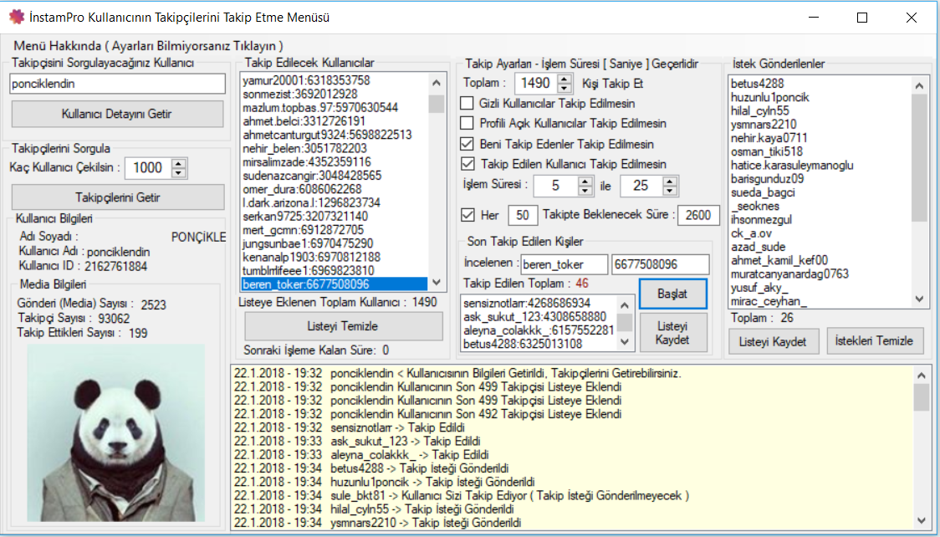Select betus4288 in İstek Gönderilenler list
Image resolution: width=940 pixels, height=537 pixels.
[819, 84]
